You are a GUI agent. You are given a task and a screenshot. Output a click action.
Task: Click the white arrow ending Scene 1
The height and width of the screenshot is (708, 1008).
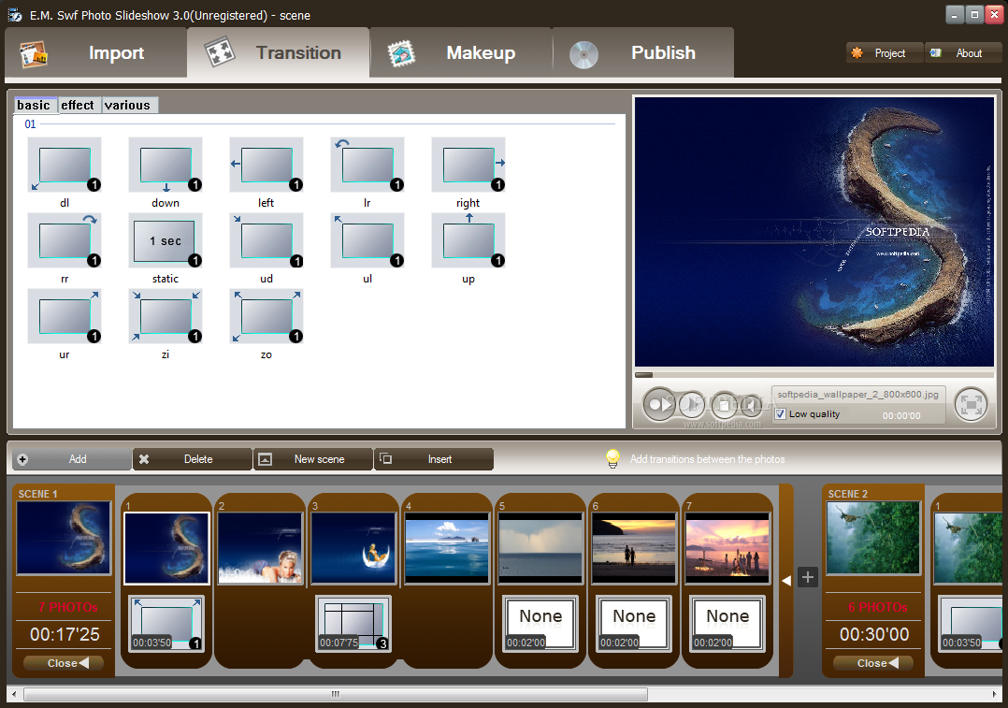click(785, 580)
